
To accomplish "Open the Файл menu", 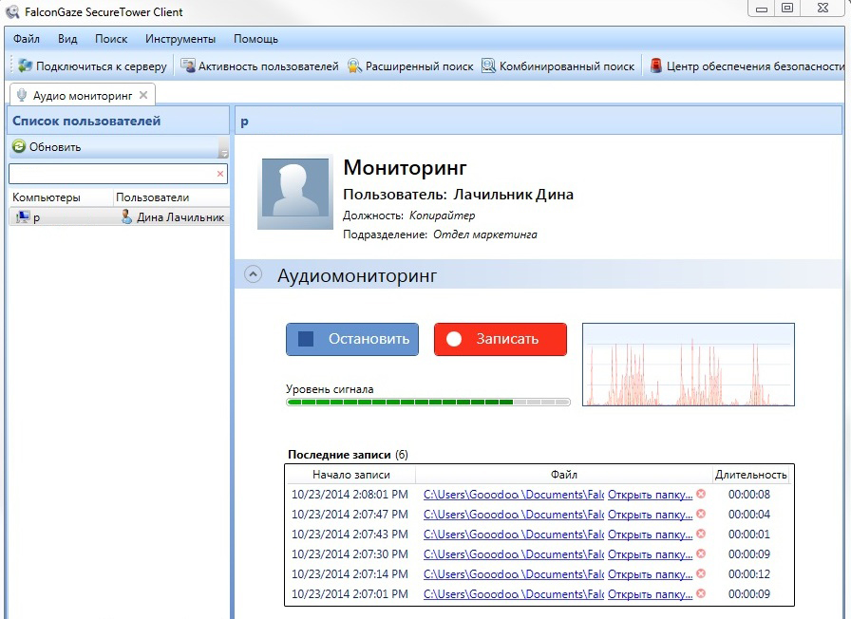I will pos(27,39).
